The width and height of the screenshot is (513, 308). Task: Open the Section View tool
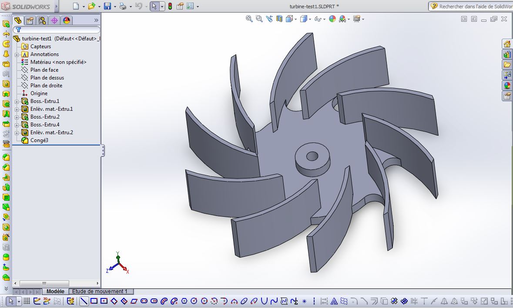point(279,18)
